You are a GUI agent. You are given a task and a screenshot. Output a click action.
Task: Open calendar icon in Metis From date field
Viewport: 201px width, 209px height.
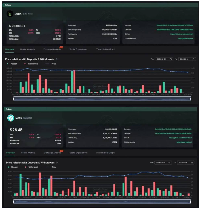coord(169,163)
